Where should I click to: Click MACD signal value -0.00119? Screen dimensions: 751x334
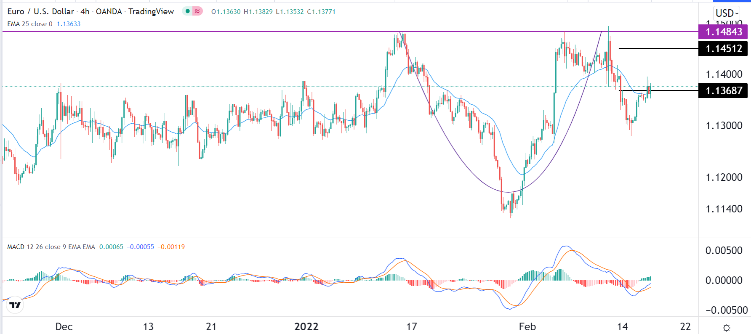(x=171, y=247)
